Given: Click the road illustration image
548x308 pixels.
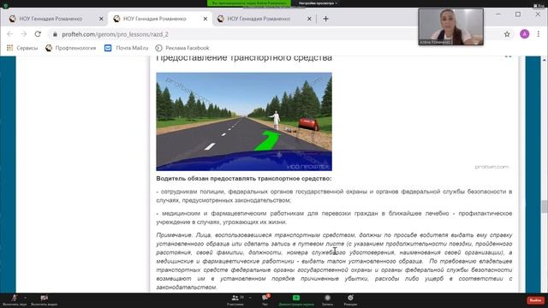Looking at the screenshot, I should coord(244,121).
